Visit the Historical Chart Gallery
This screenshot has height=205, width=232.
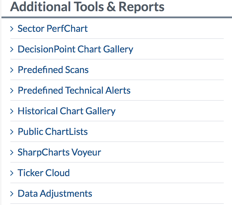66,111
